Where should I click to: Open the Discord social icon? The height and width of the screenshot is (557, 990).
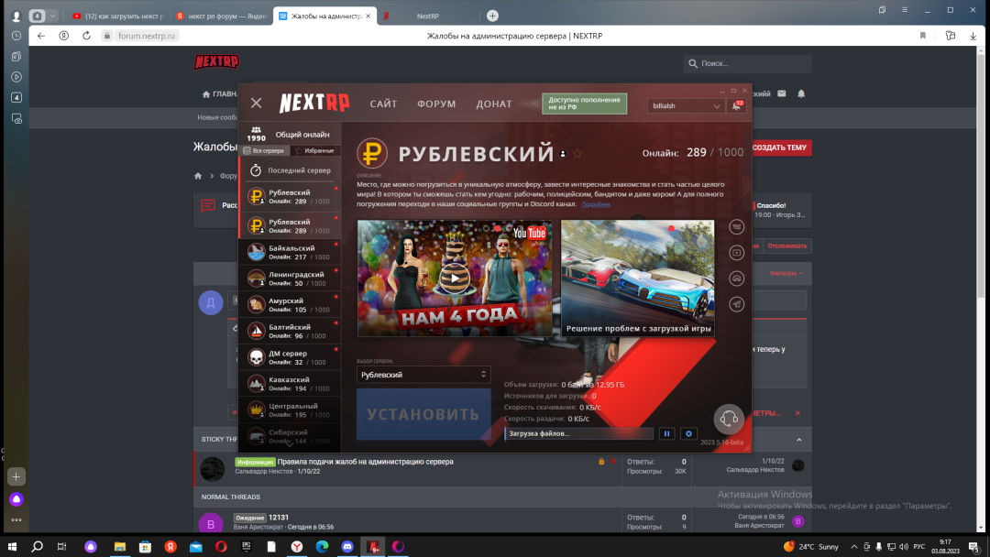pos(736,278)
